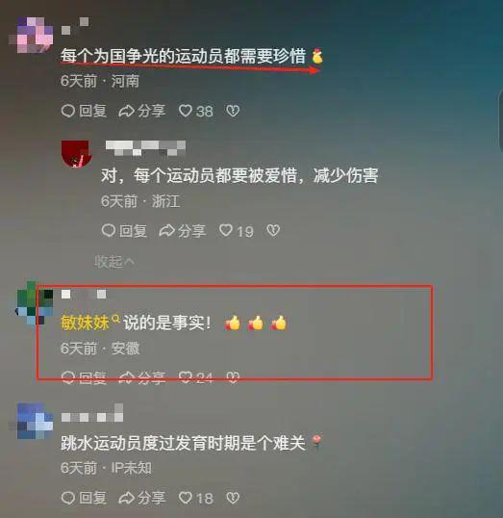Share the Anhui comment
The width and height of the screenshot is (503, 518).
pos(142,377)
